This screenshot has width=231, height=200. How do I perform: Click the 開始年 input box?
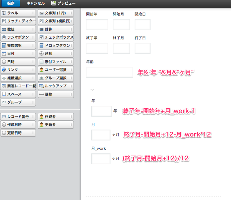[97, 25]
